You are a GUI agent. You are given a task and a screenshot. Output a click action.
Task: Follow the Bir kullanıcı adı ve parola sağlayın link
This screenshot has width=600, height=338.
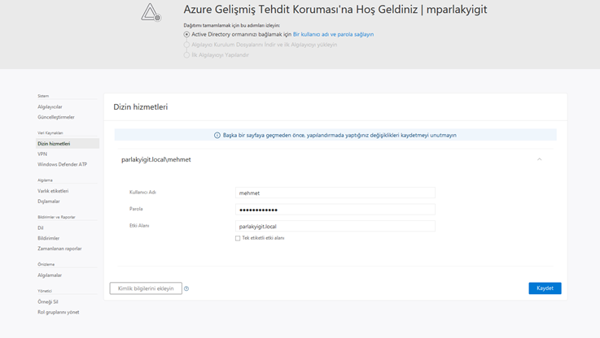[333, 34]
